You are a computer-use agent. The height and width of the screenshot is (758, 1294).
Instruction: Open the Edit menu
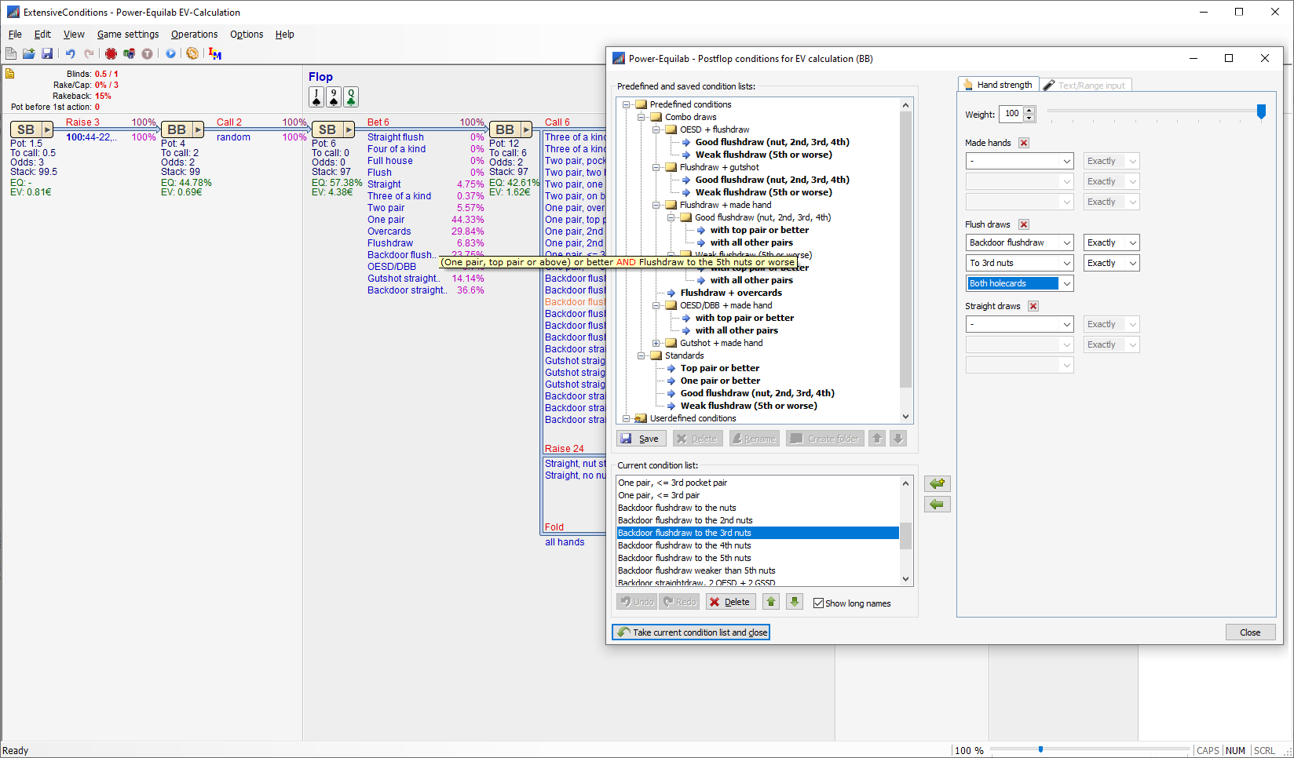point(42,35)
